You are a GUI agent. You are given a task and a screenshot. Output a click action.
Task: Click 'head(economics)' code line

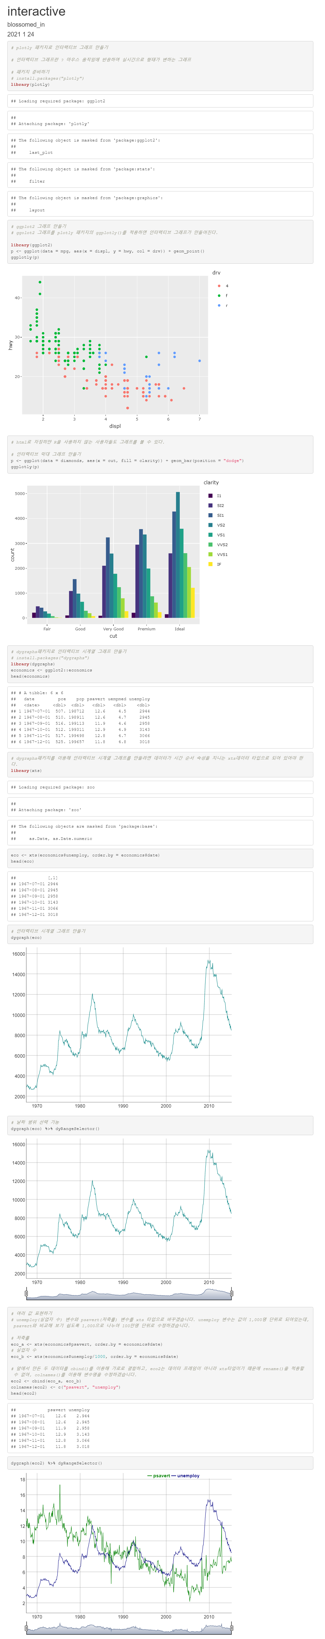point(30,676)
